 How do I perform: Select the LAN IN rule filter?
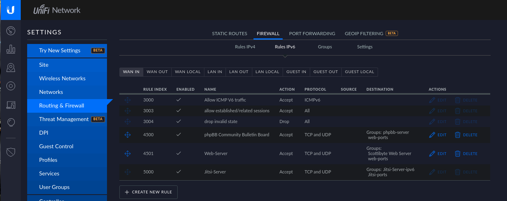click(x=215, y=72)
